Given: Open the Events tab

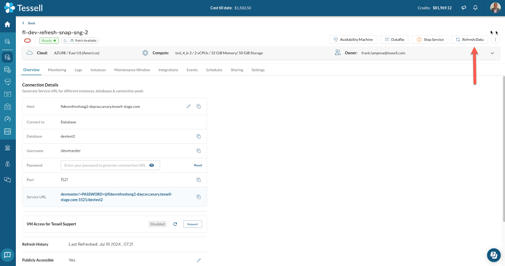Looking at the screenshot, I should [192, 70].
